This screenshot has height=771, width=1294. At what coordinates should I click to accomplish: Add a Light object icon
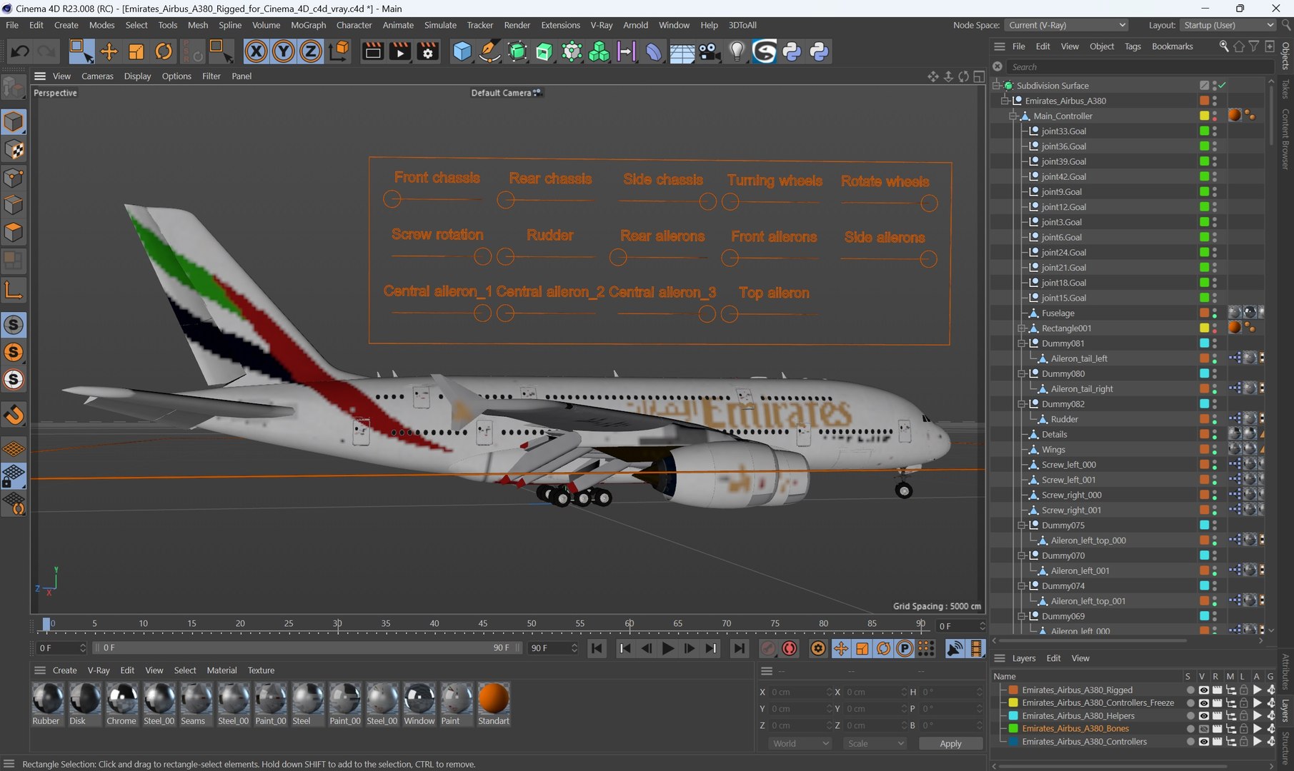tap(737, 51)
